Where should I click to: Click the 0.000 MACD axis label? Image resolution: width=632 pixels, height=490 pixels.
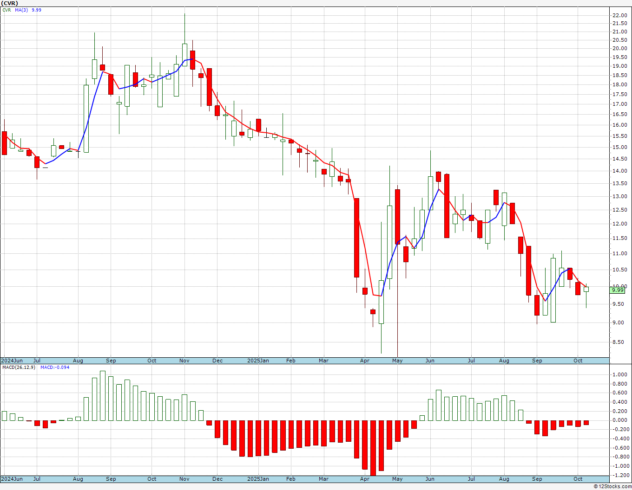[620, 420]
